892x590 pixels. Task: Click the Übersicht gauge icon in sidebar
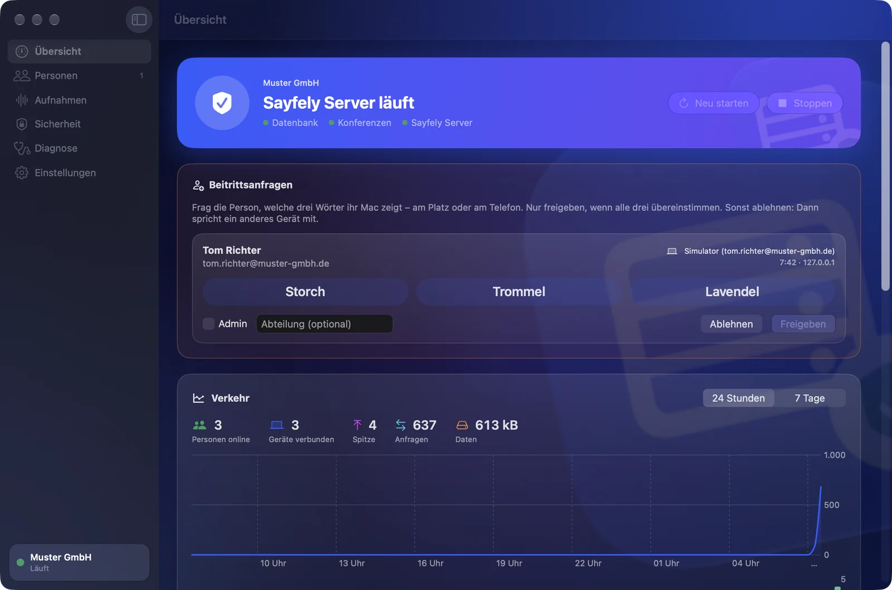(x=22, y=51)
